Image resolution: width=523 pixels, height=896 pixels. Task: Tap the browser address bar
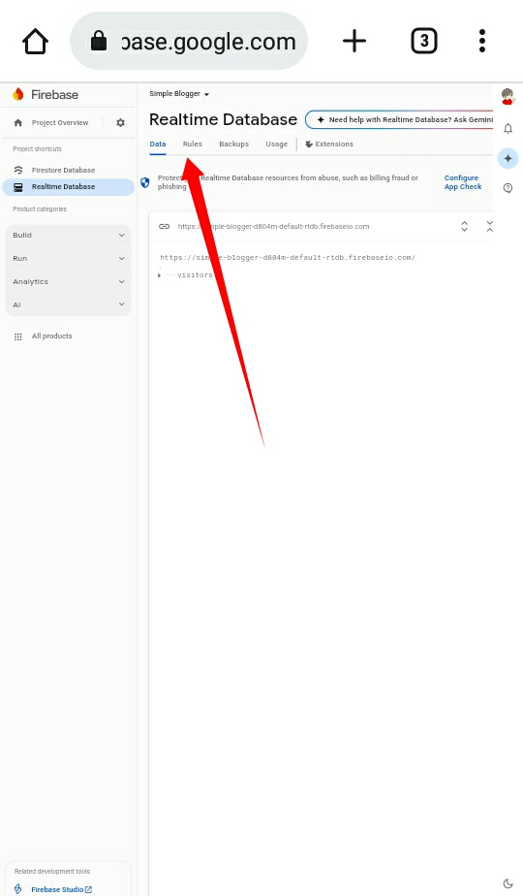[189, 41]
